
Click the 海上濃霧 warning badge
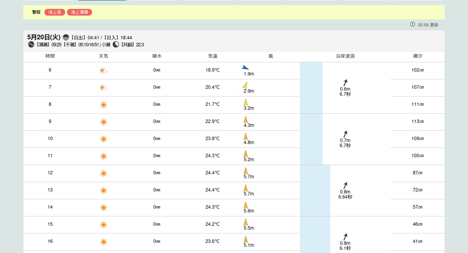point(80,12)
